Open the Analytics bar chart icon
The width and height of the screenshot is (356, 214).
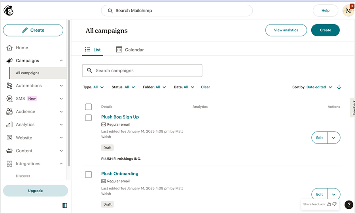(x=9, y=124)
